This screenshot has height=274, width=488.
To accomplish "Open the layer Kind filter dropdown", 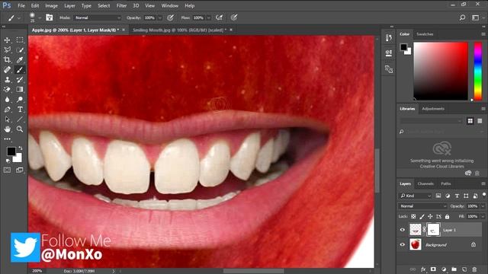I will [x=416, y=196].
